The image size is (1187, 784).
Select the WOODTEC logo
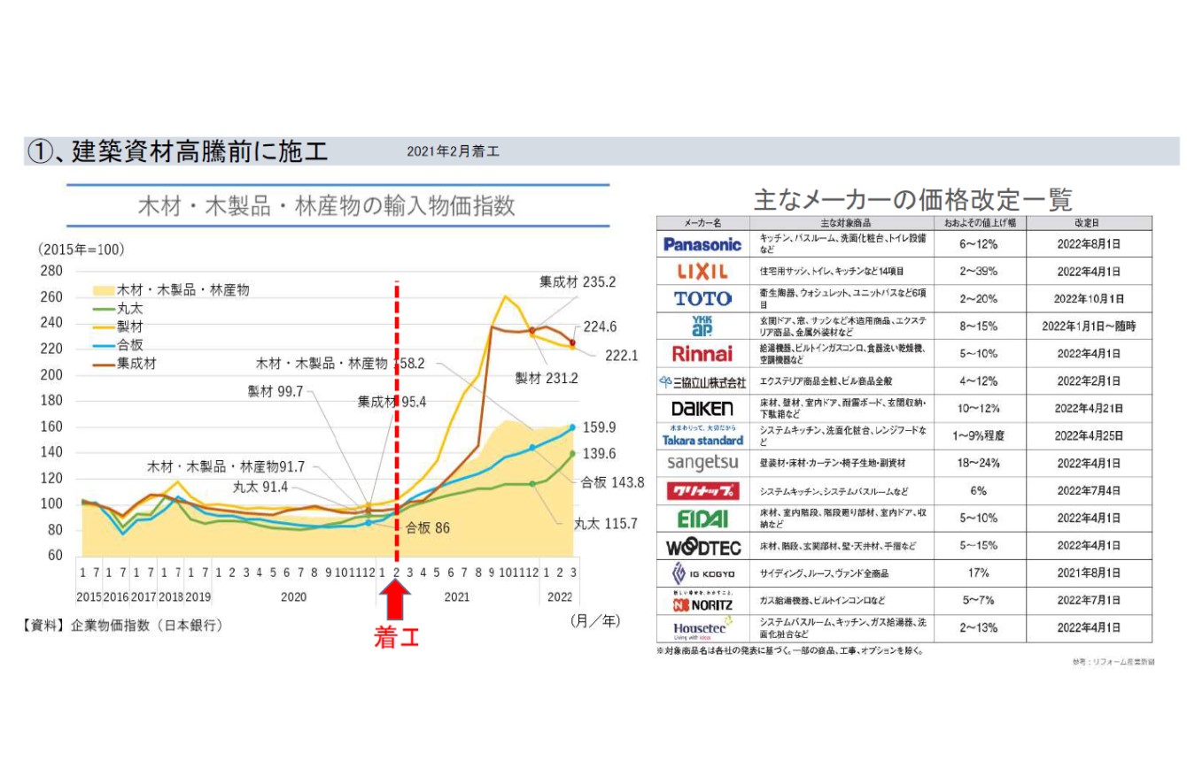pos(702,546)
